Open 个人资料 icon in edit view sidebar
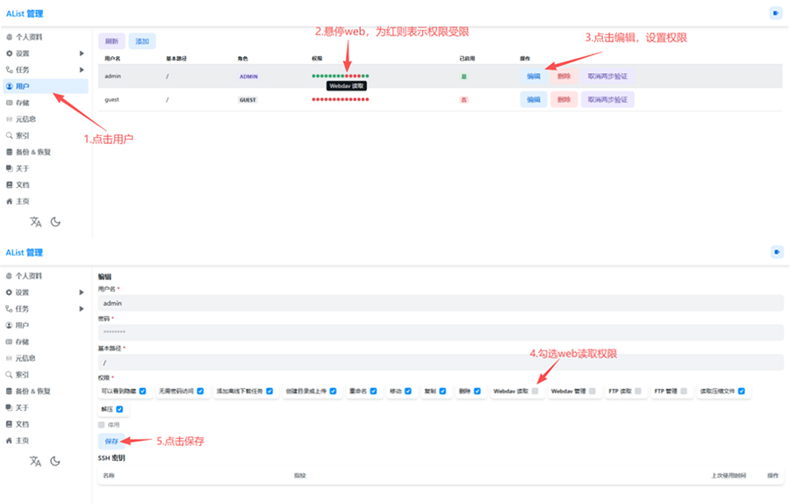 9,276
